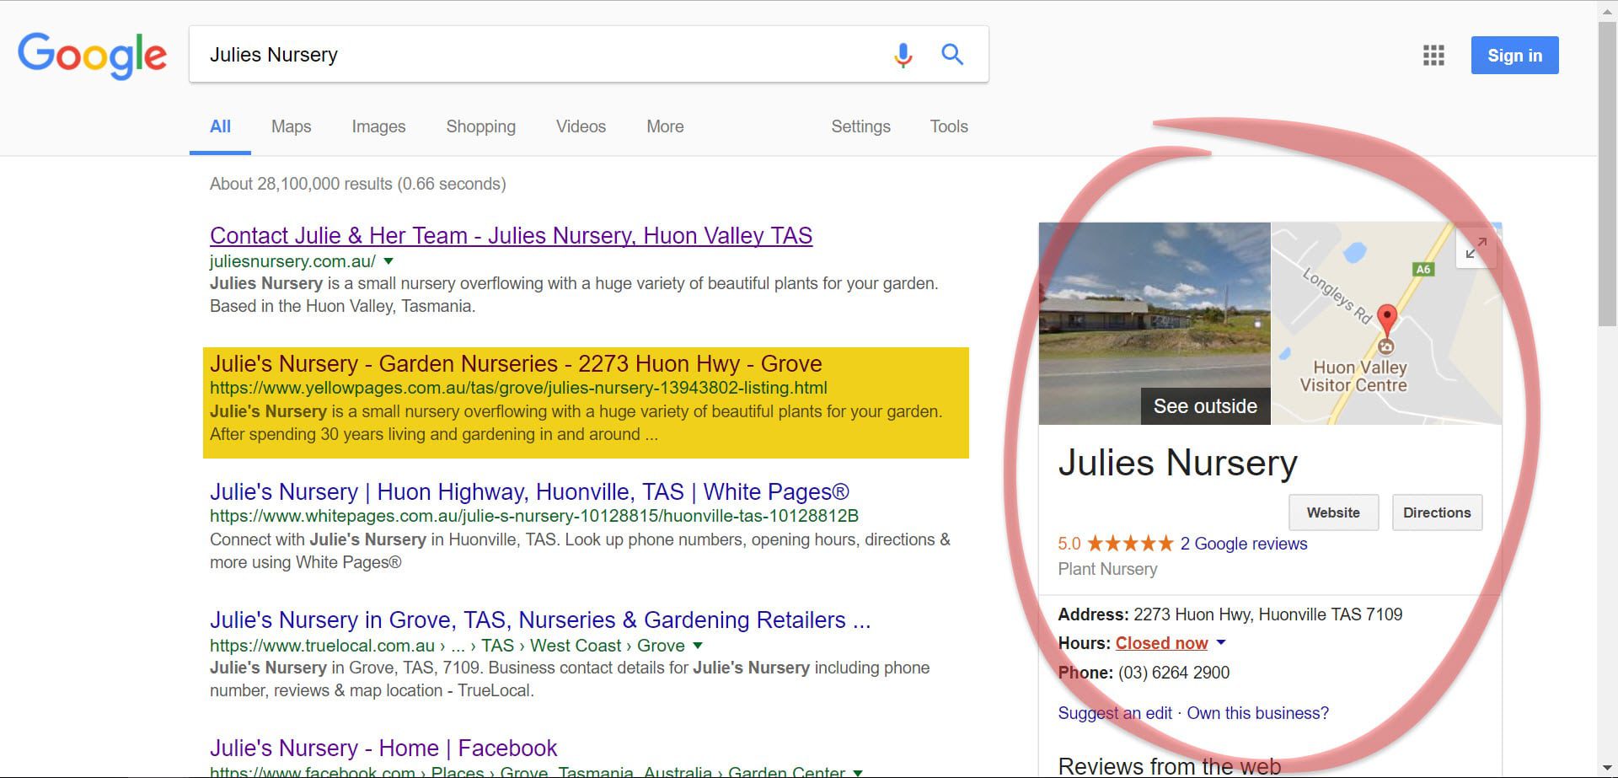The height and width of the screenshot is (778, 1618).
Task: Open the Videos tab
Action: [581, 126]
